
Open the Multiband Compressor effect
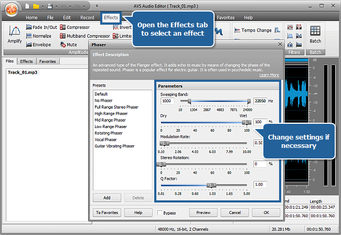pyautogui.click(x=85, y=36)
